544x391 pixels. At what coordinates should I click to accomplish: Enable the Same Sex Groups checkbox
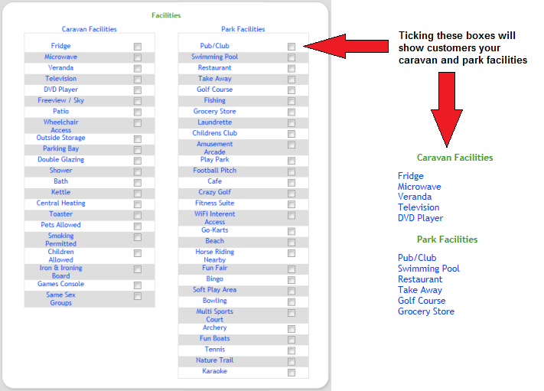(x=138, y=296)
